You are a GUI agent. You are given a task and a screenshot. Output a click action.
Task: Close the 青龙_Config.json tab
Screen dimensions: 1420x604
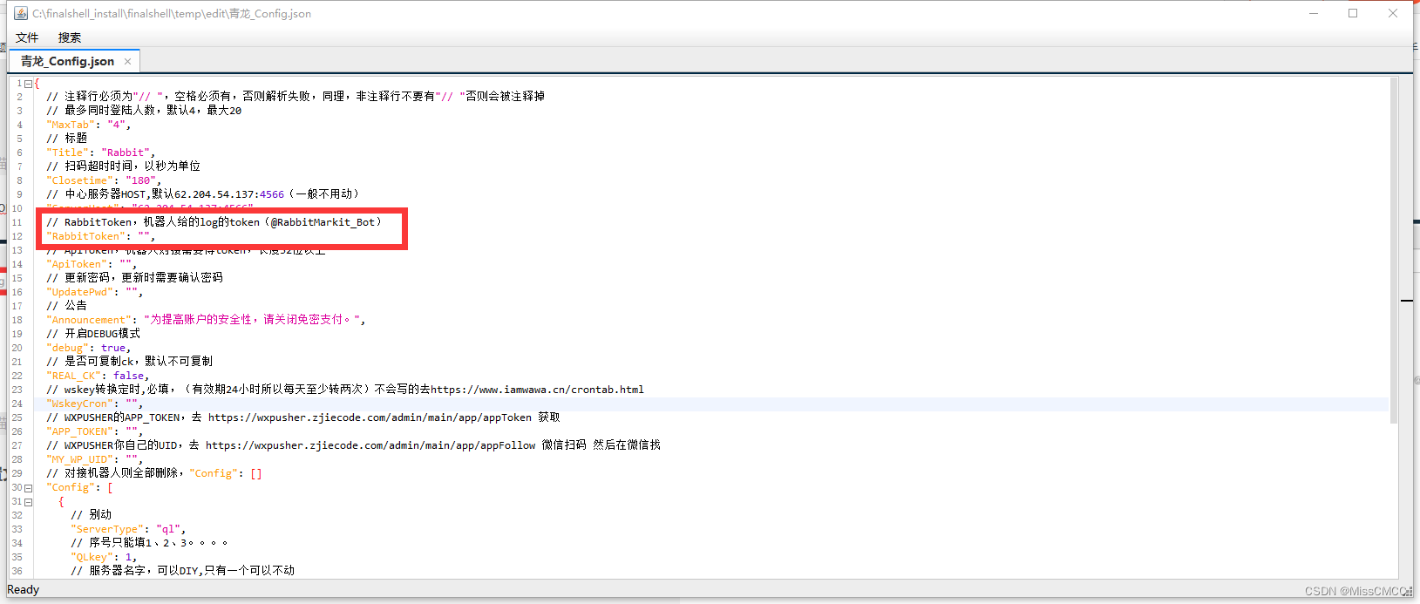tap(127, 61)
